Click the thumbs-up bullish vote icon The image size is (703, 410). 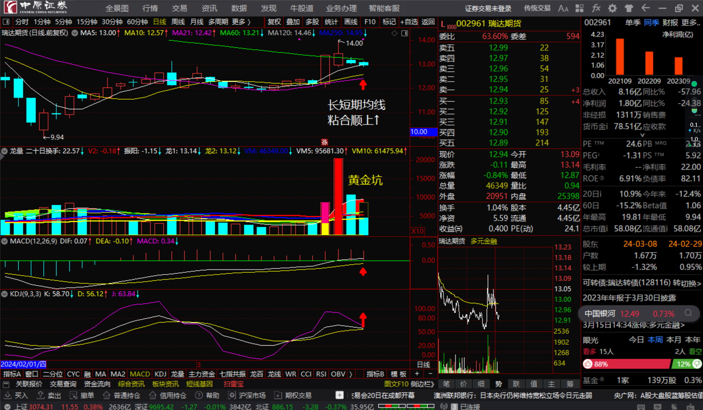[x=588, y=364]
